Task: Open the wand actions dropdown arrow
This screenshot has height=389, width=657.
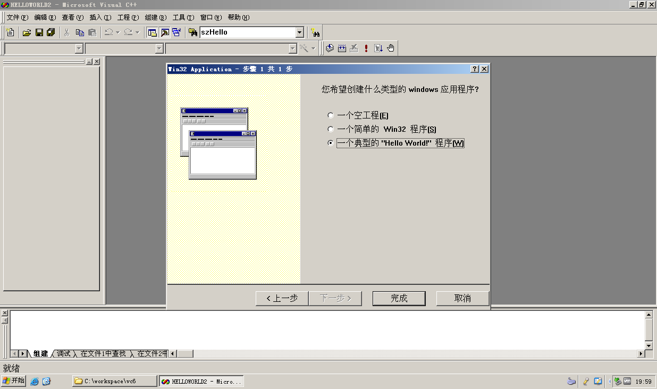Action: pyautogui.click(x=313, y=48)
